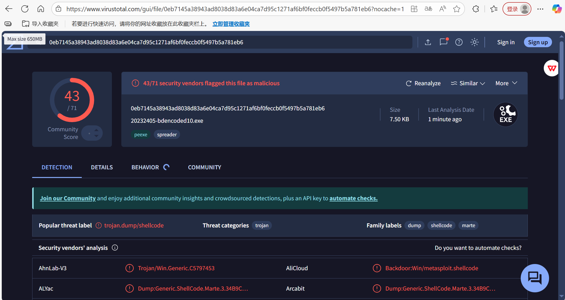Image resolution: width=565 pixels, height=300 pixels.
Task: Click the 1 minute ago analysis date
Action: (x=445, y=119)
